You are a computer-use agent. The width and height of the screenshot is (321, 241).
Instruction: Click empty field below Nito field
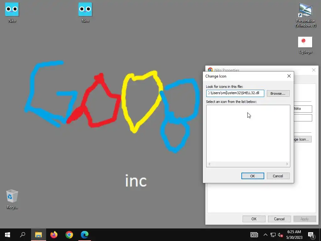pyautogui.click(x=303, y=118)
